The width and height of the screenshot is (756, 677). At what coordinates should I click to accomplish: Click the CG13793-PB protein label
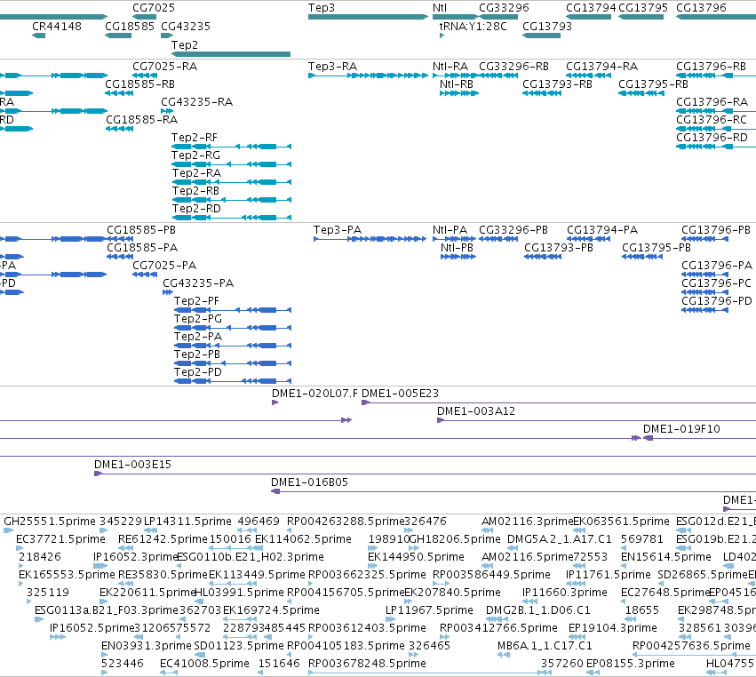coord(559,247)
